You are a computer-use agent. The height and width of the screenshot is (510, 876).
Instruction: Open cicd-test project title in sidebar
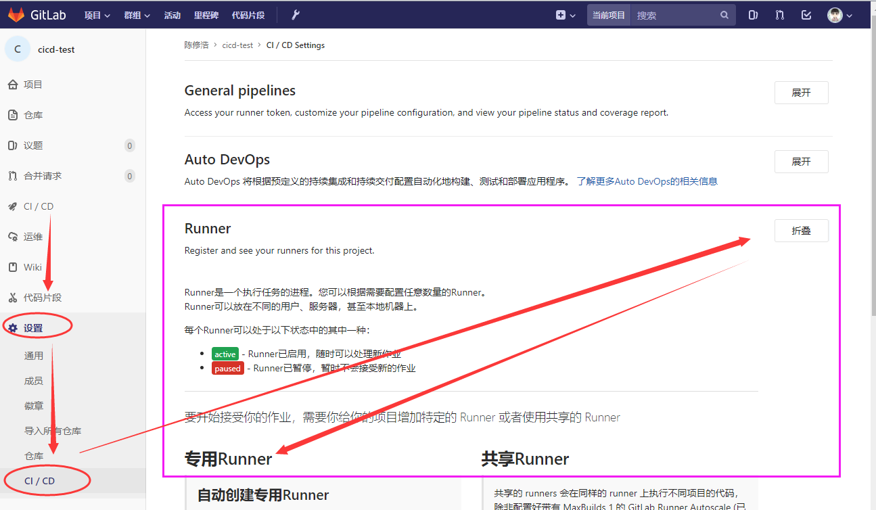tap(57, 49)
